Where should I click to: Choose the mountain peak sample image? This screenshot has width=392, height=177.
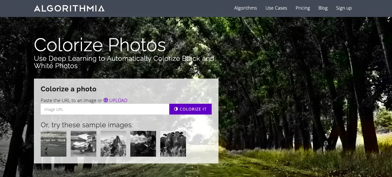(113, 144)
